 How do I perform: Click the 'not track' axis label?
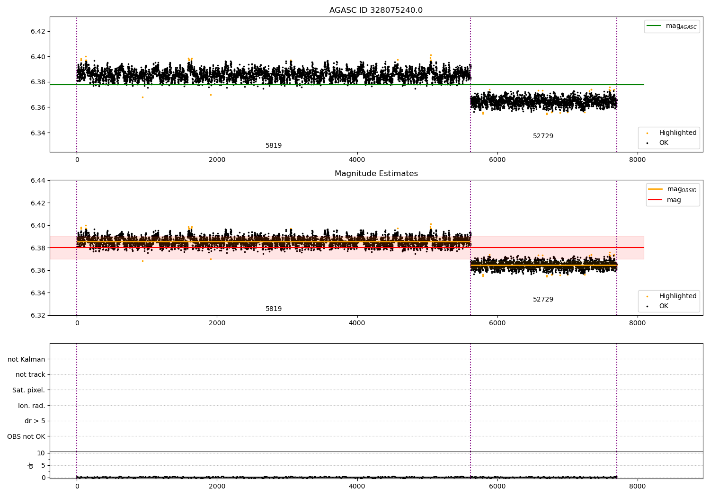point(30,375)
